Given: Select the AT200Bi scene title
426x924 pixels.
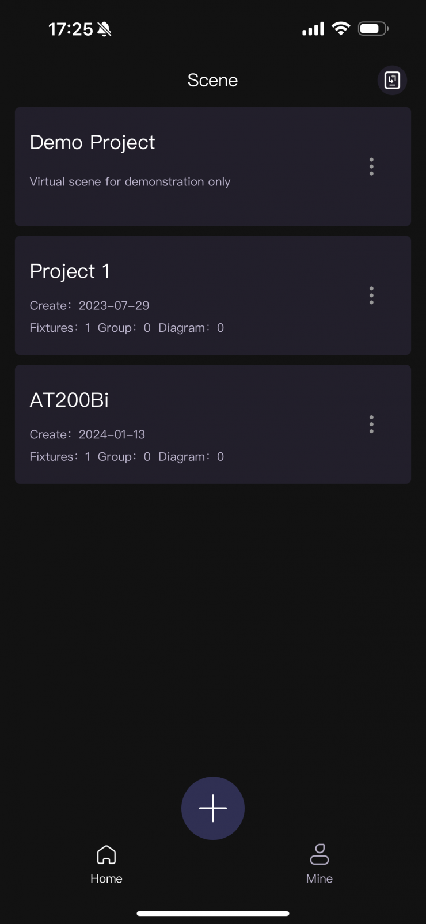Looking at the screenshot, I should (69, 400).
